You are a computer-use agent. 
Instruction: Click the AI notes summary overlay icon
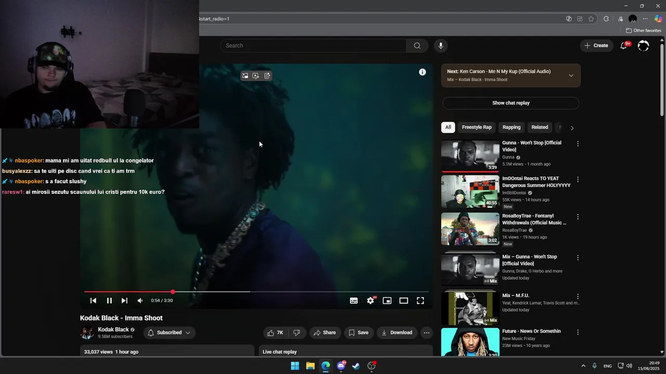(267, 76)
